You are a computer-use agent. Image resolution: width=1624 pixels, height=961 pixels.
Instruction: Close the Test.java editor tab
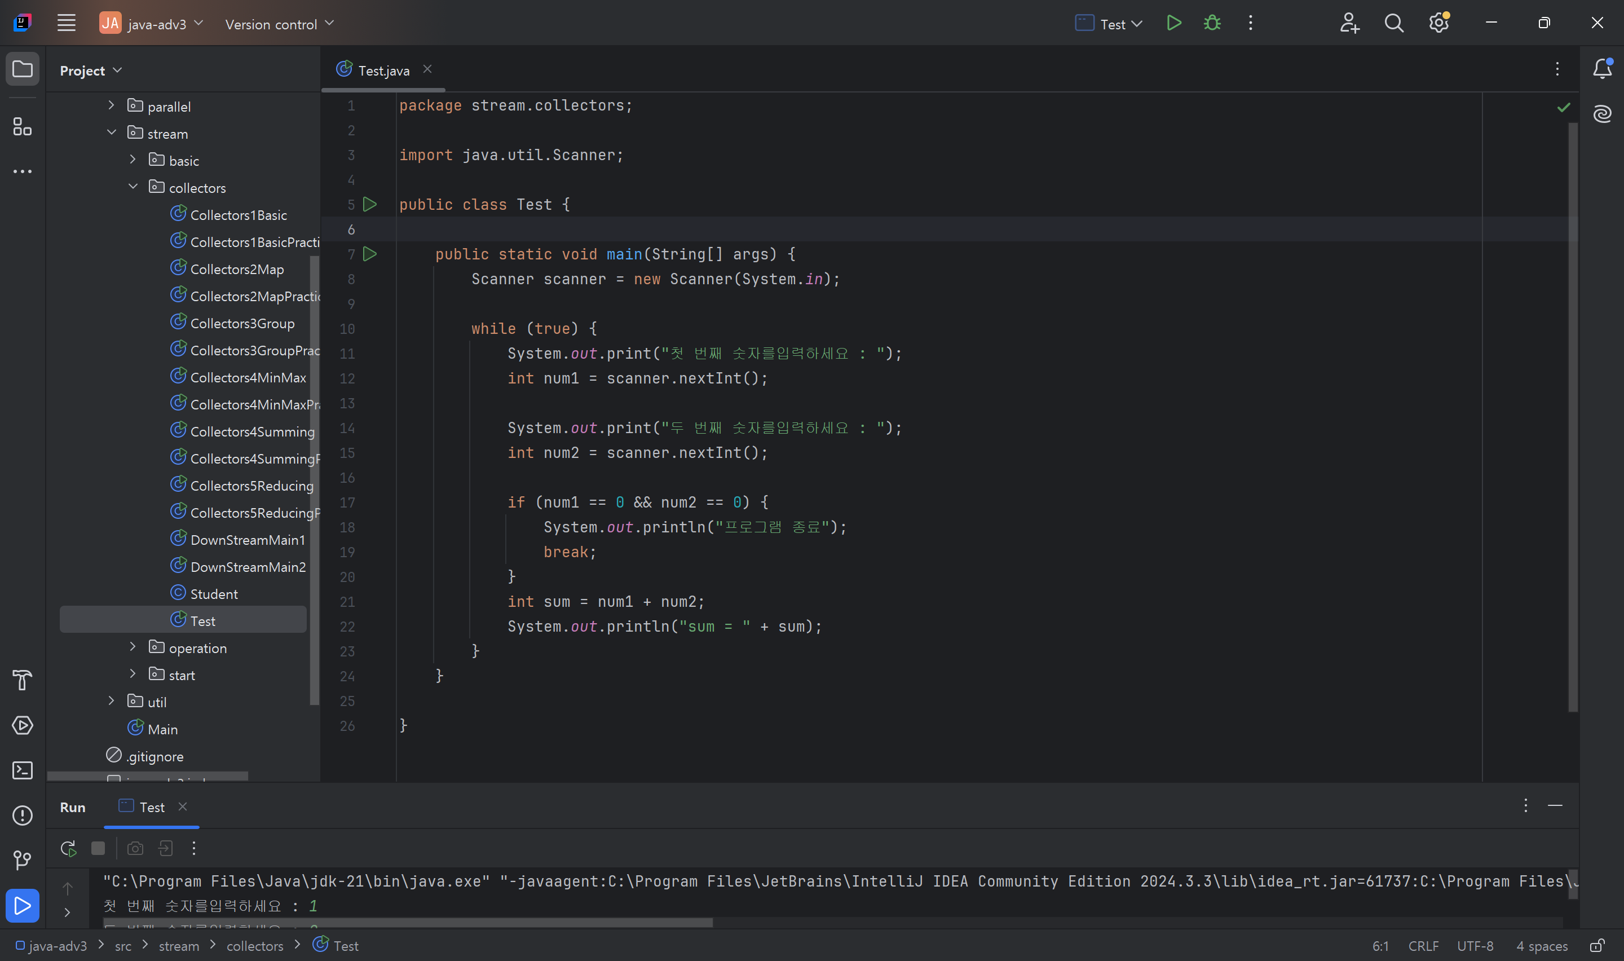coord(427,69)
